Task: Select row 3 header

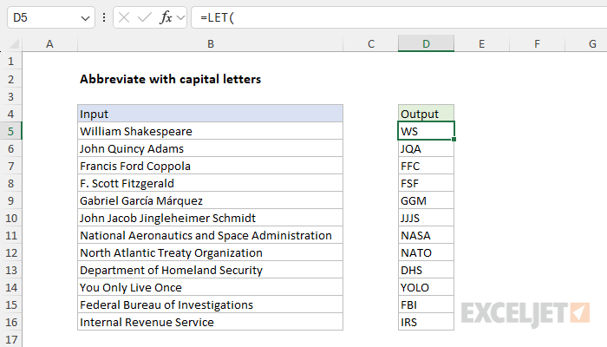Action: coord(10,96)
